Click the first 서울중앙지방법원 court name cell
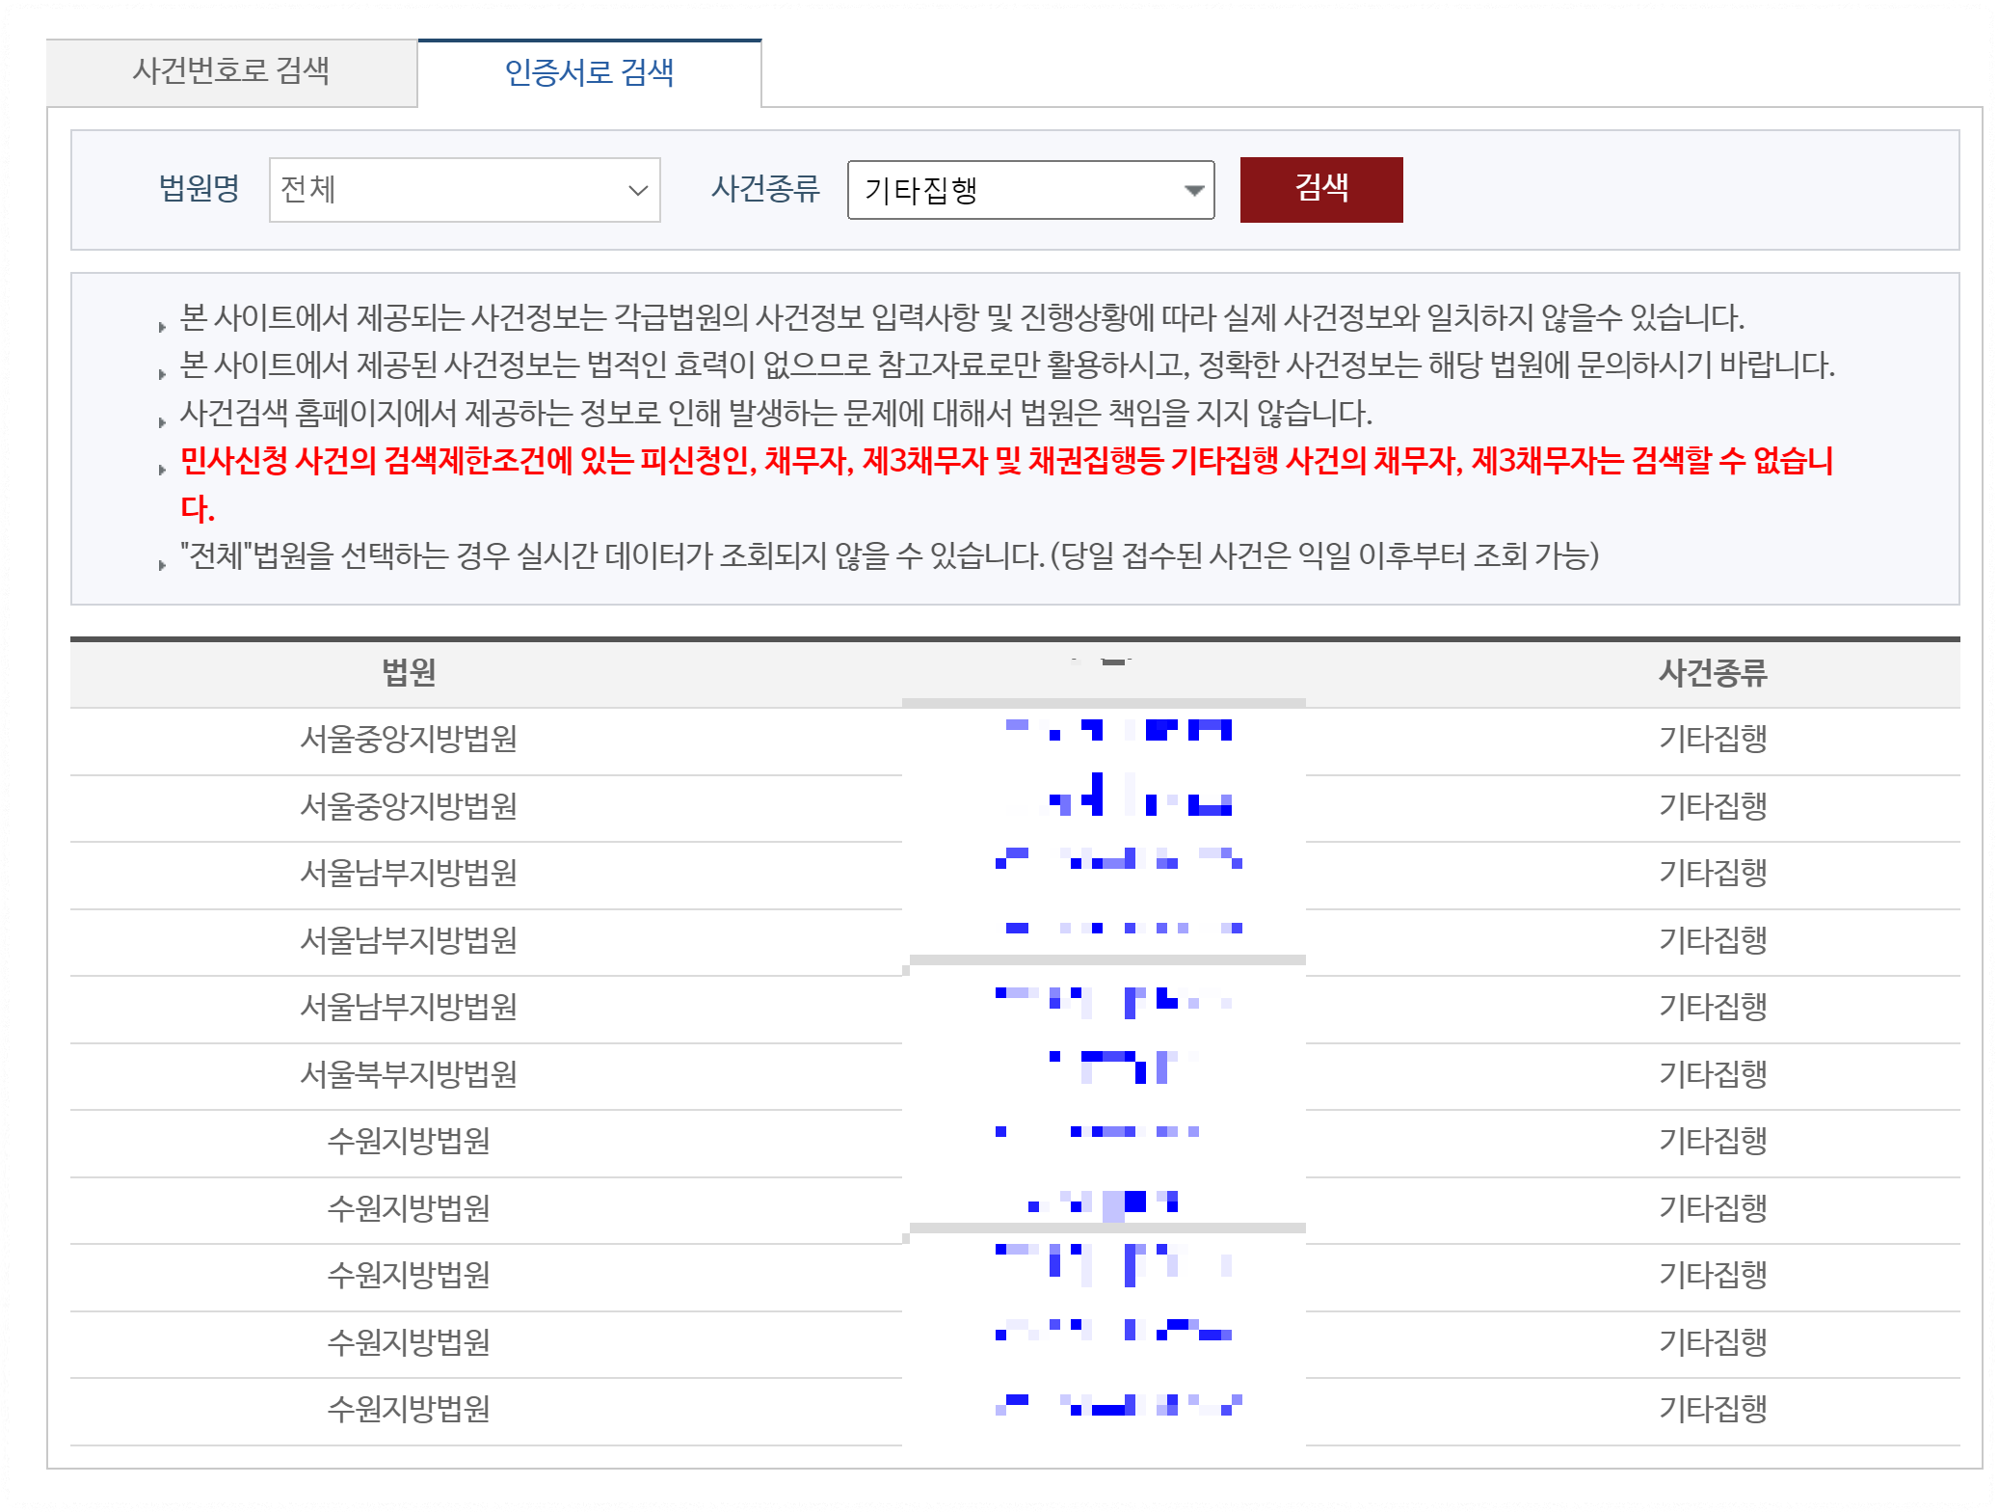The height and width of the screenshot is (1512, 1998). coord(409,739)
